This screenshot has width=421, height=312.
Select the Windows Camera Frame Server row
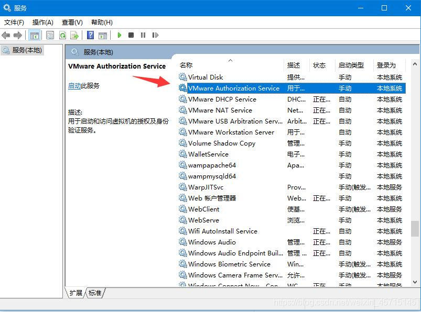tap(292, 275)
